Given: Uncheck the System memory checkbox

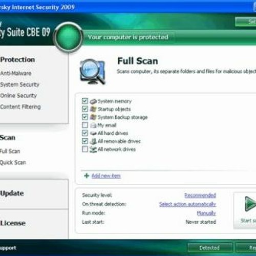Looking at the screenshot, I should click(85, 101).
